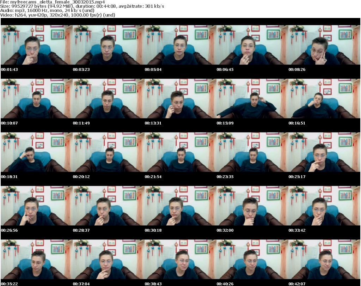This screenshot has width=361, height=286.
Task: Select the thumbnail frame at 00:42:07
Action: 324,259
